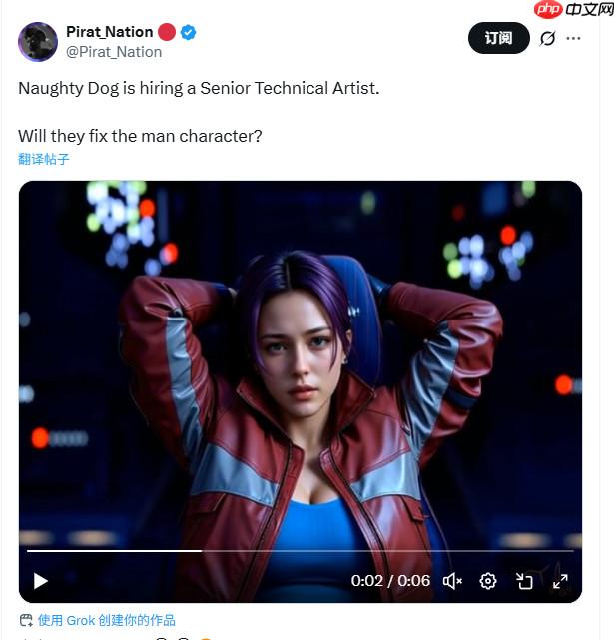Expand video to fullscreen
The width and height of the screenshot is (615, 640).
tap(560, 580)
